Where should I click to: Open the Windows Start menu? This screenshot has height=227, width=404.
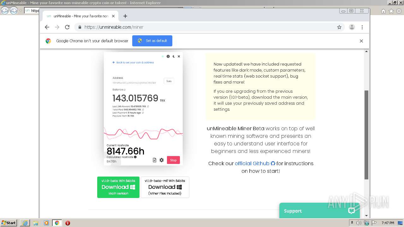pos(9,223)
